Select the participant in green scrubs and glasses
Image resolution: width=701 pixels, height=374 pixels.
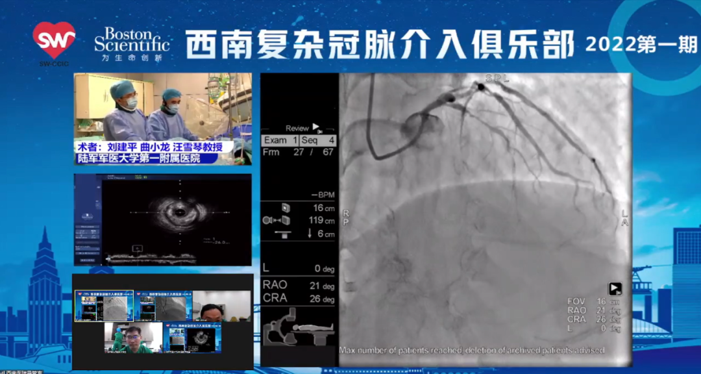click(x=133, y=338)
